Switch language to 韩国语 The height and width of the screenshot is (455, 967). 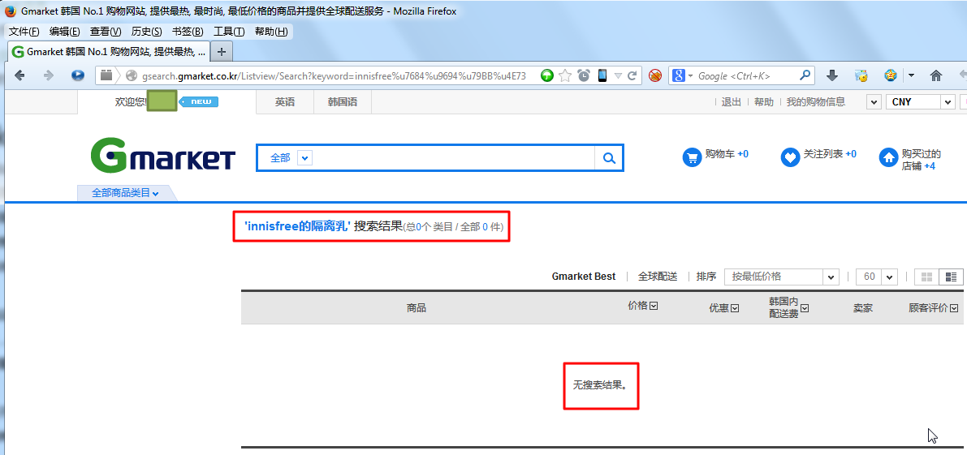[x=343, y=102]
